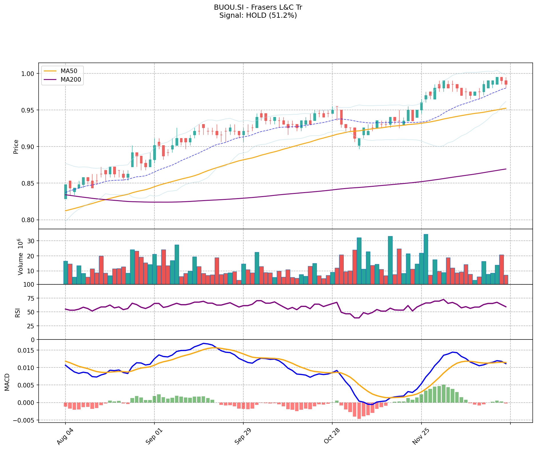Click the orange MA50 legend line swatch
The width and height of the screenshot is (537, 450).
pos(50,71)
